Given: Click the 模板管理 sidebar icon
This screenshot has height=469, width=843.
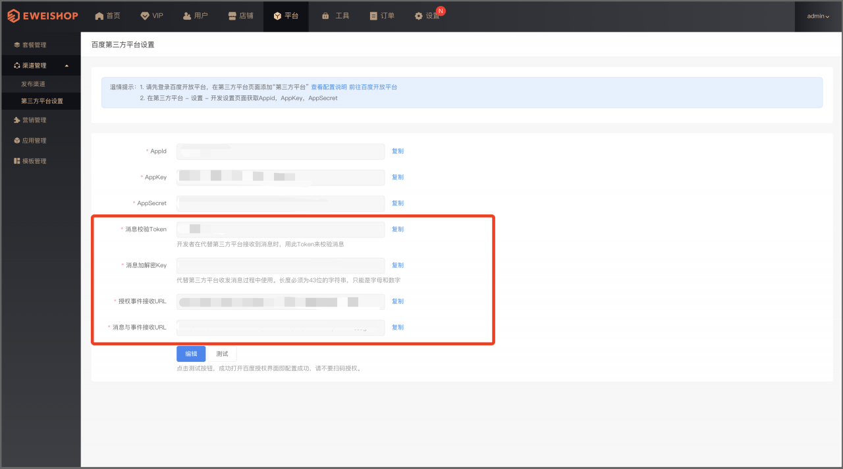Looking at the screenshot, I should click(x=17, y=161).
